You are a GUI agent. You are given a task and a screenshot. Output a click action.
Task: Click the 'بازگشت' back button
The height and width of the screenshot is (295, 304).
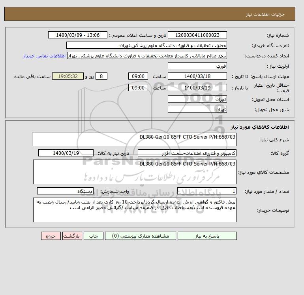tap(72, 236)
